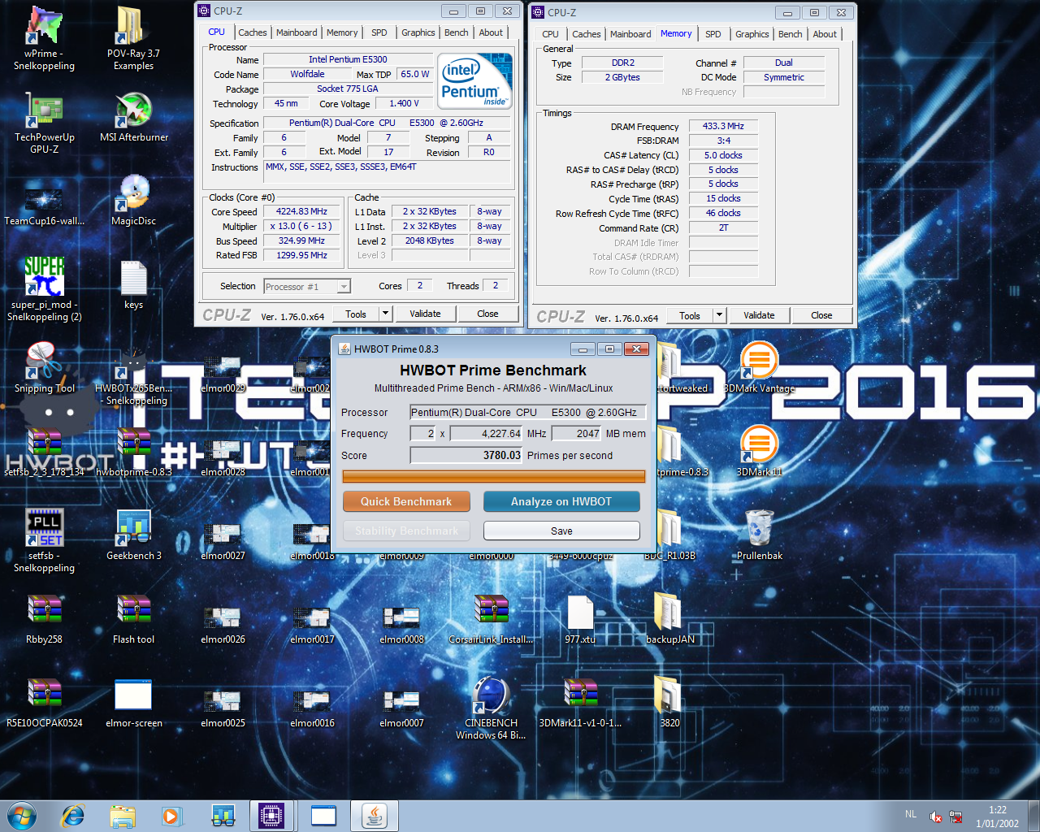
Task: Click the DRAM Frequency value 433.3 MHz
Action: (x=723, y=126)
